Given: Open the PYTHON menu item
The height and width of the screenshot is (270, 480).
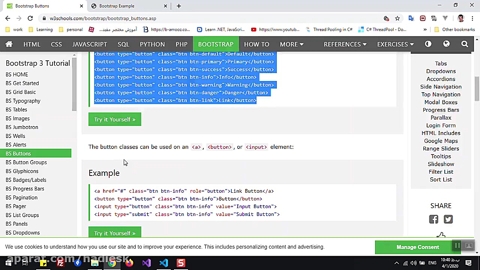Looking at the screenshot, I should tap(152, 44).
